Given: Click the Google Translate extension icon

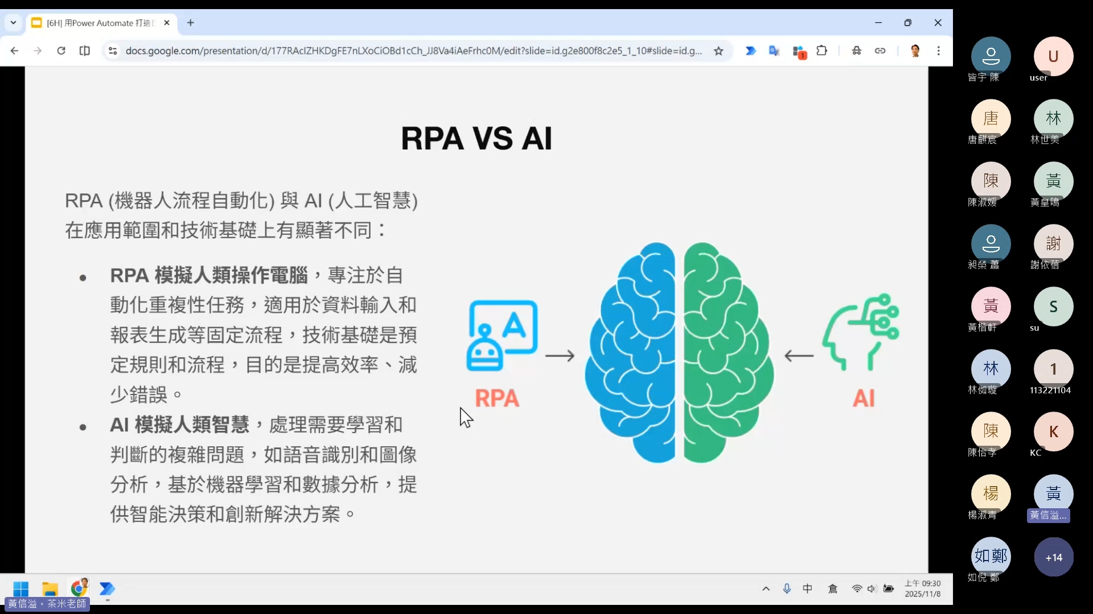Looking at the screenshot, I should coord(774,51).
